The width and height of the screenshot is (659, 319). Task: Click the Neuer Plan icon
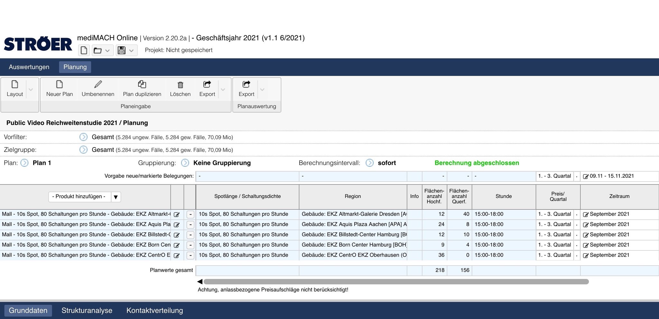click(x=60, y=85)
